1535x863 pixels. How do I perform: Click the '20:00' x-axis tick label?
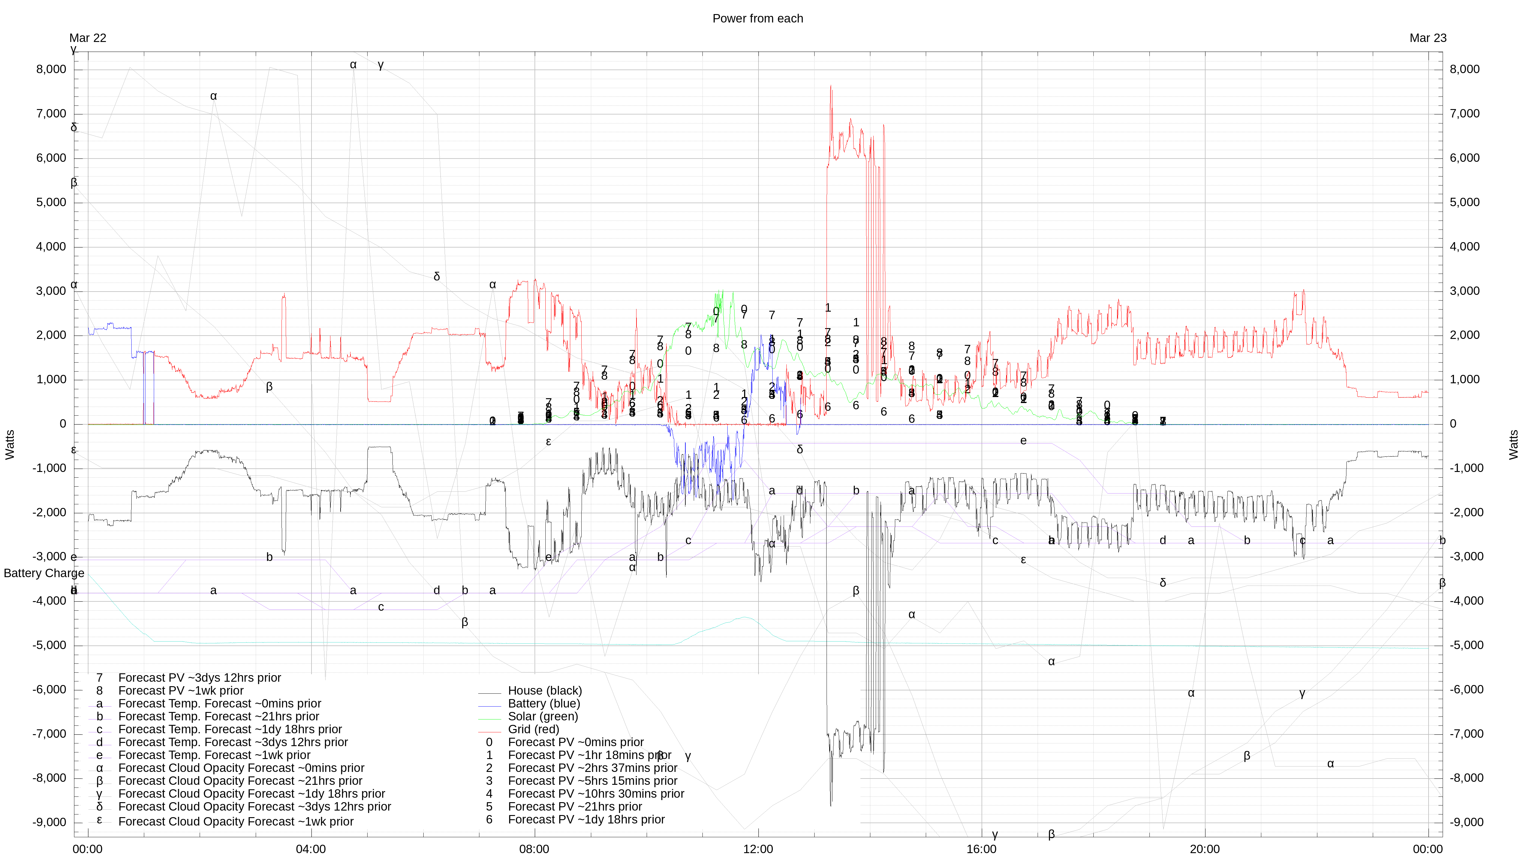pos(1205,849)
